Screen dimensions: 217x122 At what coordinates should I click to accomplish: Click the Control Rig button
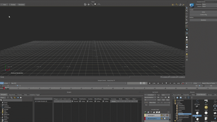[203, 14]
